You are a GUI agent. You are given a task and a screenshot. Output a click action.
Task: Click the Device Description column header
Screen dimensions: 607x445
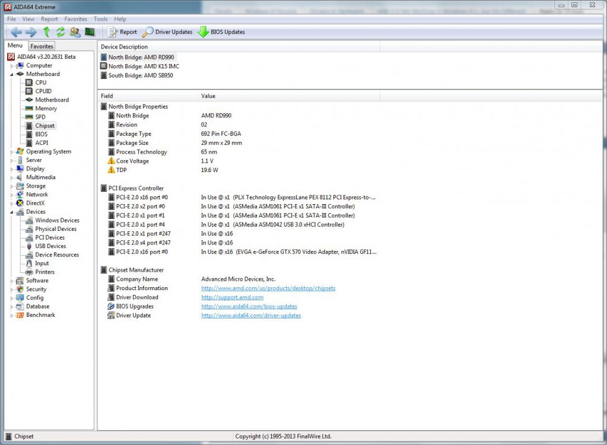tap(239, 46)
